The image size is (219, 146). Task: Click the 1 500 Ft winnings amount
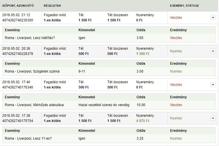(x=143, y=54)
